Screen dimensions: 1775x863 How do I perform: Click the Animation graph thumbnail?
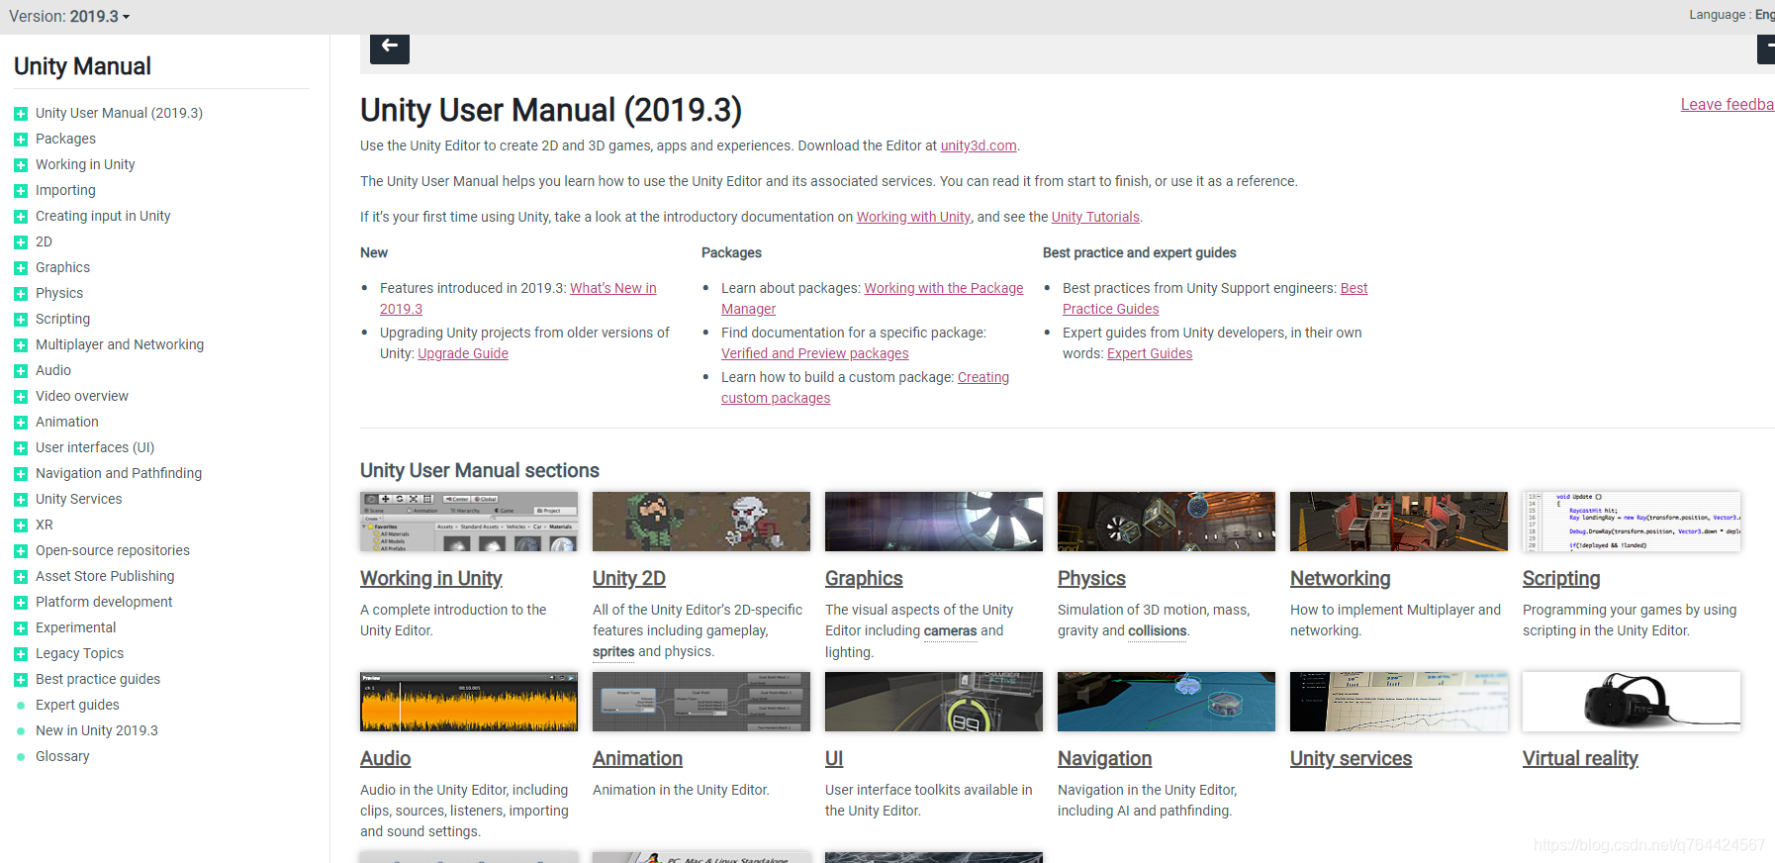point(701,702)
